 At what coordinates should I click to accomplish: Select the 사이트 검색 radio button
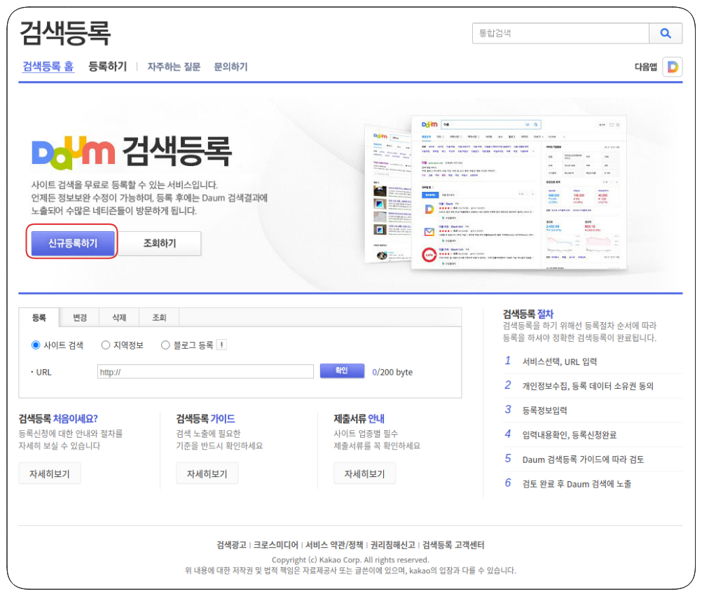pyautogui.click(x=36, y=345)
